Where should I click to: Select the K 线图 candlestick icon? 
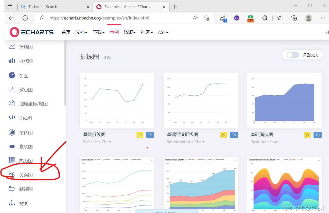pos(12,117)
